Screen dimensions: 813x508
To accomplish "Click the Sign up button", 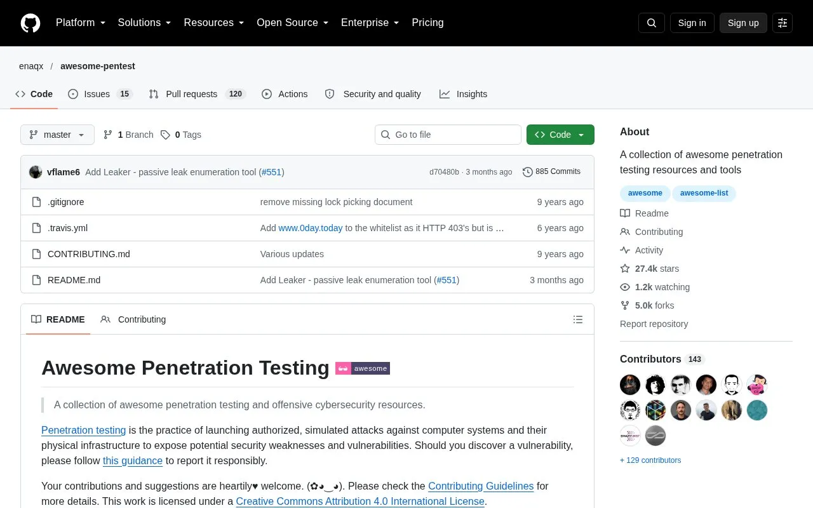I will pyautogui.click(x=743, y=23).
